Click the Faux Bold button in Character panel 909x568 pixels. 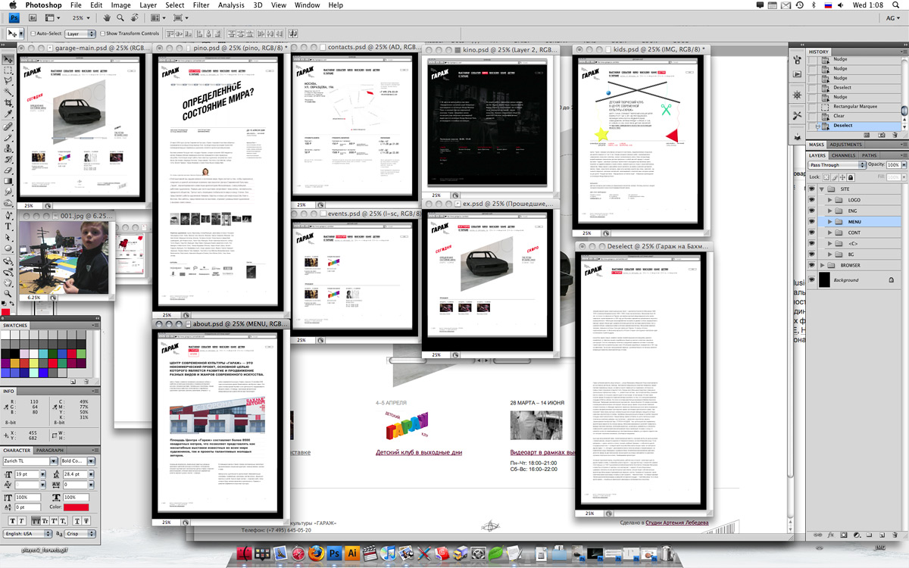(12, 521)
